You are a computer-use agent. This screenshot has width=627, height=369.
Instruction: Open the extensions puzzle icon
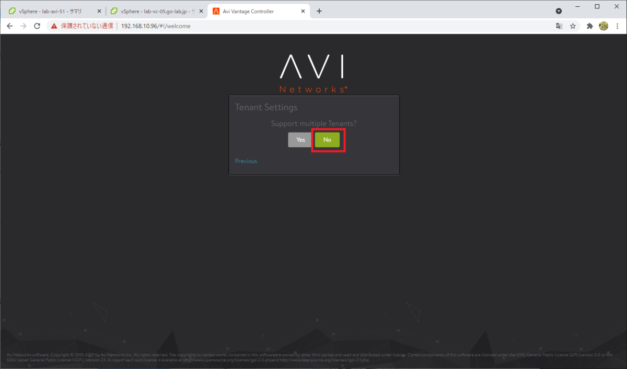[x=590, y=26]
